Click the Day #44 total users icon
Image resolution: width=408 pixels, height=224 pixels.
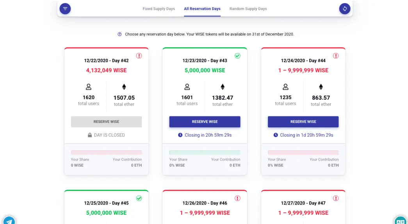285,87
